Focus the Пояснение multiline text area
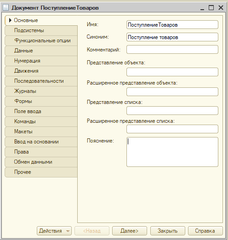Image resolution: width=228 pixels, height=240 pixels. click(172, 152)
